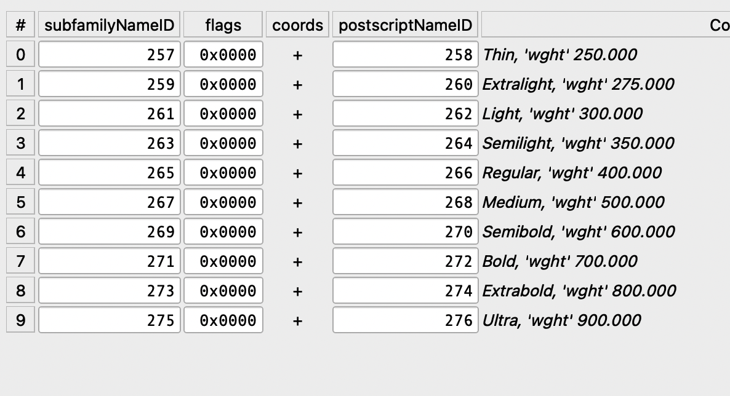Click the postscriptNameID column header
The width and height of the screenshot is (730, 396).
click(x=405, y=25)
